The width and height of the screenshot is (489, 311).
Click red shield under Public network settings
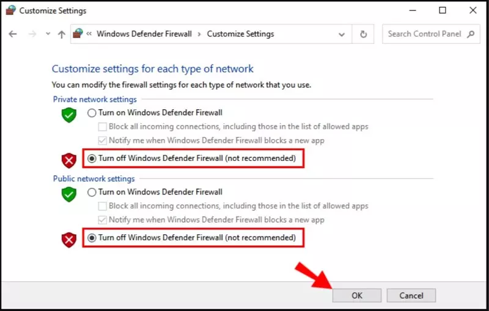(x=69, y=240)
